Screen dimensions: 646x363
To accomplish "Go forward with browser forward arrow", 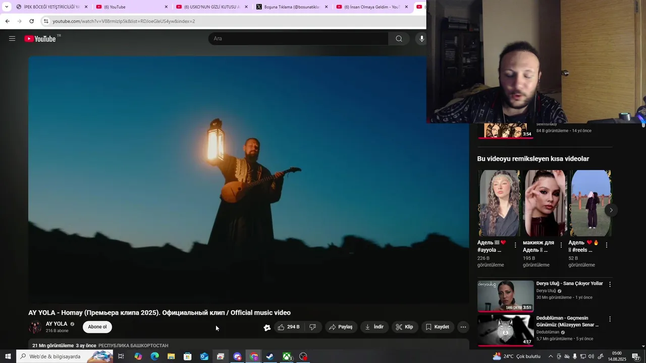I will (x=19, y=21).
